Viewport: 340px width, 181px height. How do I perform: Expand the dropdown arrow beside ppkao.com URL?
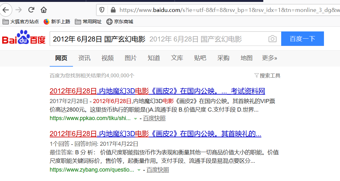[x=136, y=119]
